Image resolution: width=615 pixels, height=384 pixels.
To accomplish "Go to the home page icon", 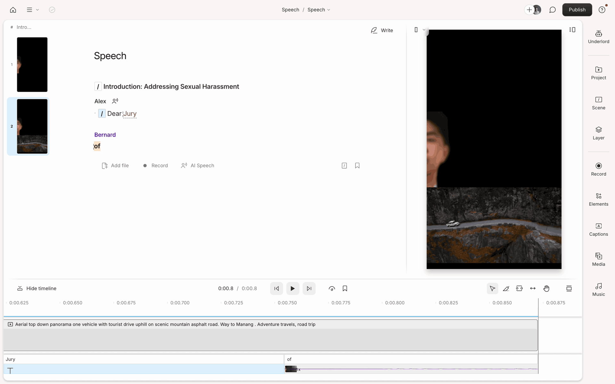I will [13, 10].
